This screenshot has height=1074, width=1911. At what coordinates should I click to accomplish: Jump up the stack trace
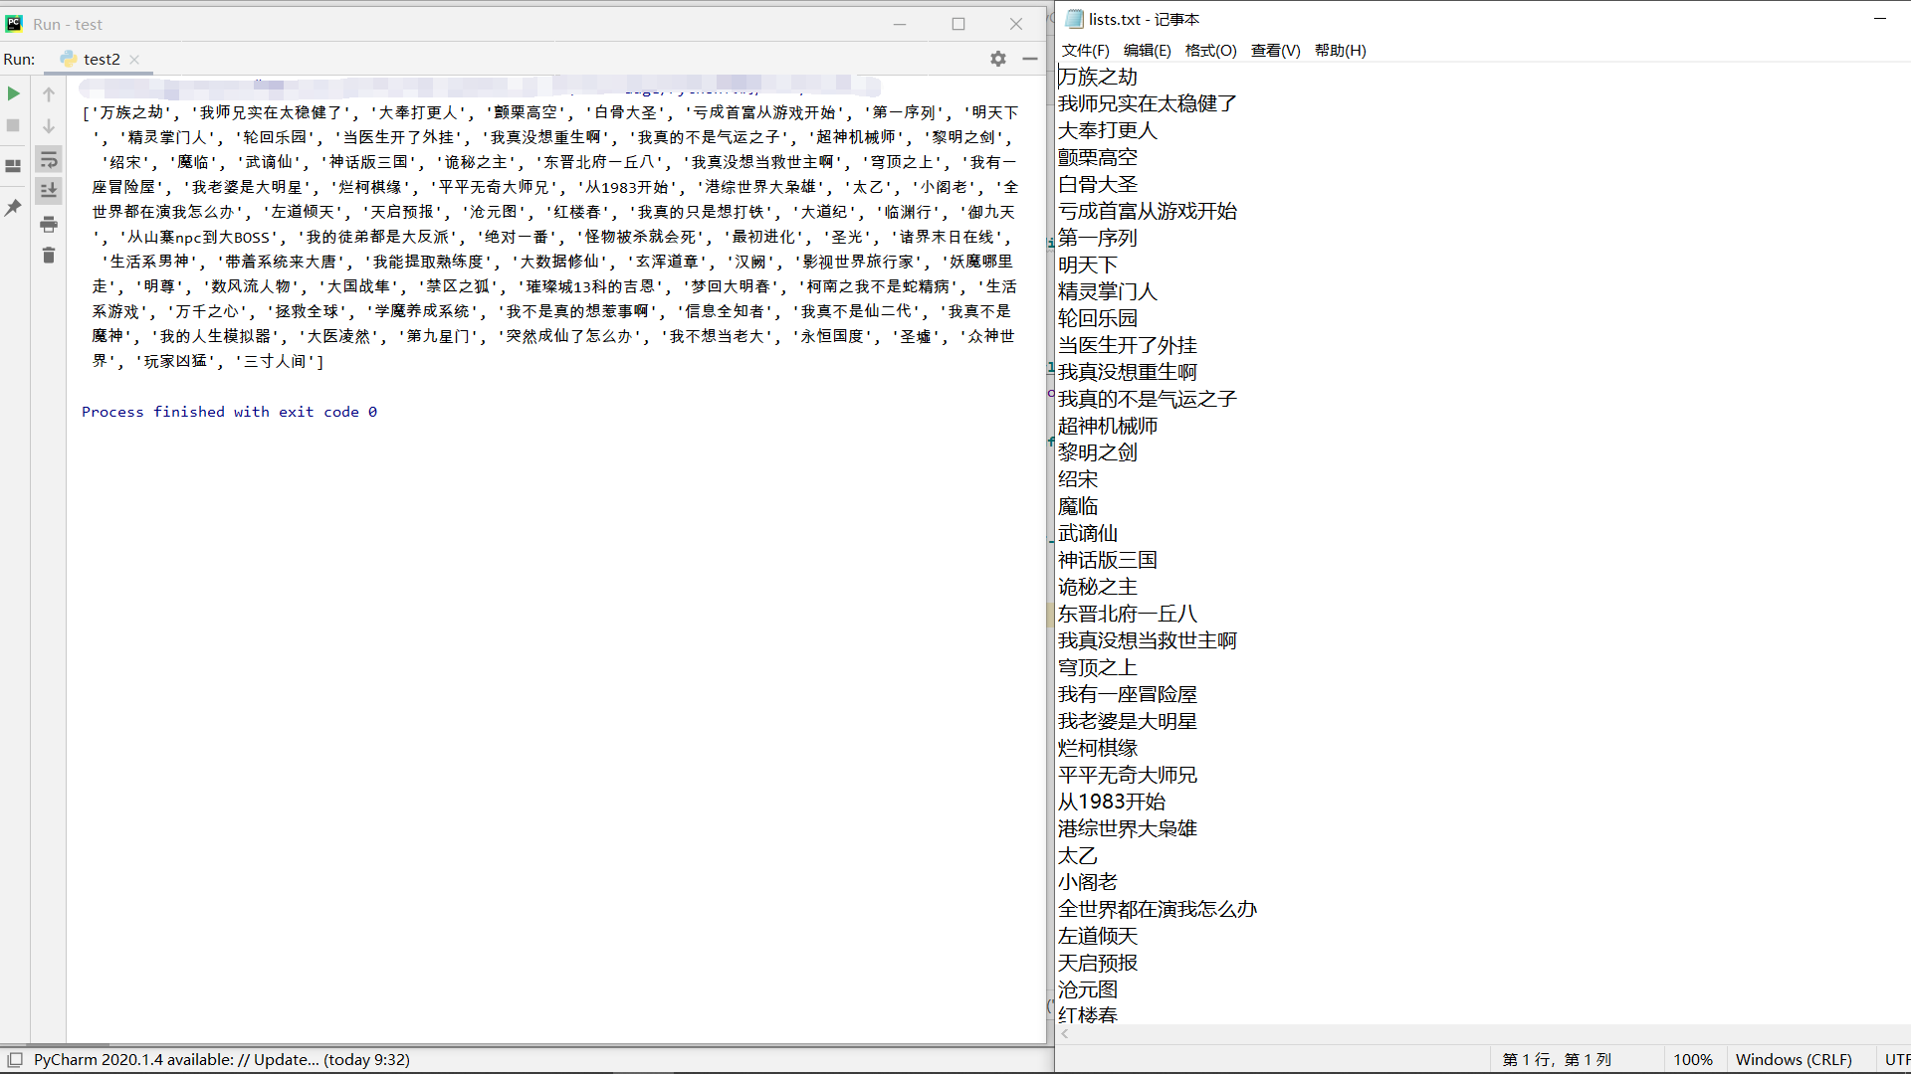pos(48,93)
